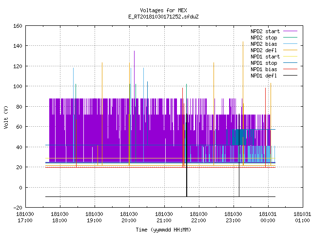Click the black NPD1 defl legend line
Screen dimensions: 312x234
point(290,76)
